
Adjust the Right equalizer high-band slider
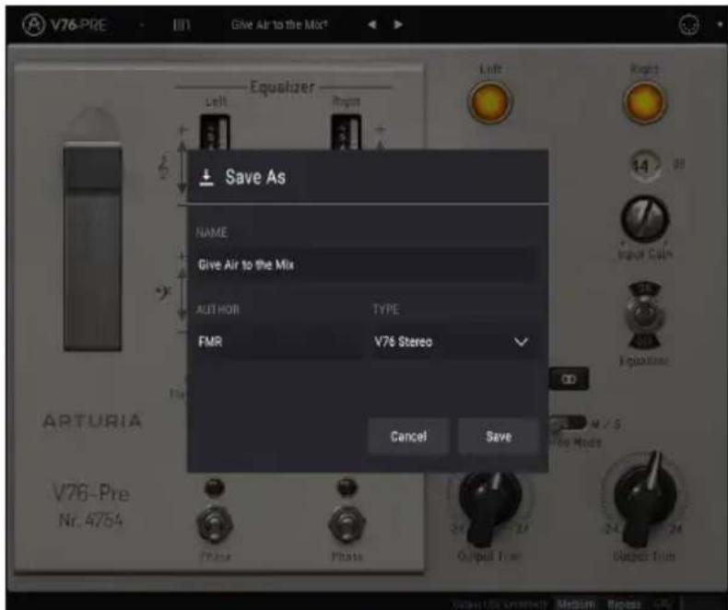point(346,133)
